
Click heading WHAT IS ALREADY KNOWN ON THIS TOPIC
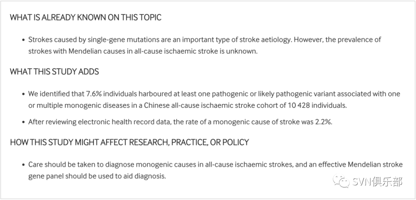[86, 17]
